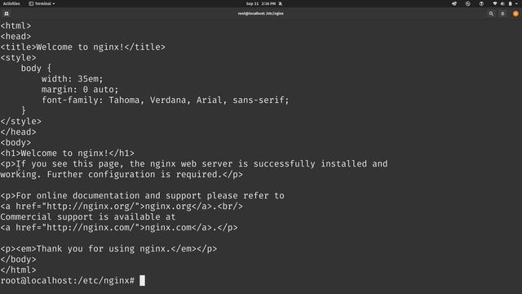Click the first tray icon in the top bar
Screen dimensions: 522x294
point(454,3)
